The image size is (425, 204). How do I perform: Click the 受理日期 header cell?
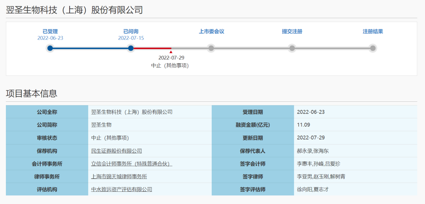click(253, 112)
